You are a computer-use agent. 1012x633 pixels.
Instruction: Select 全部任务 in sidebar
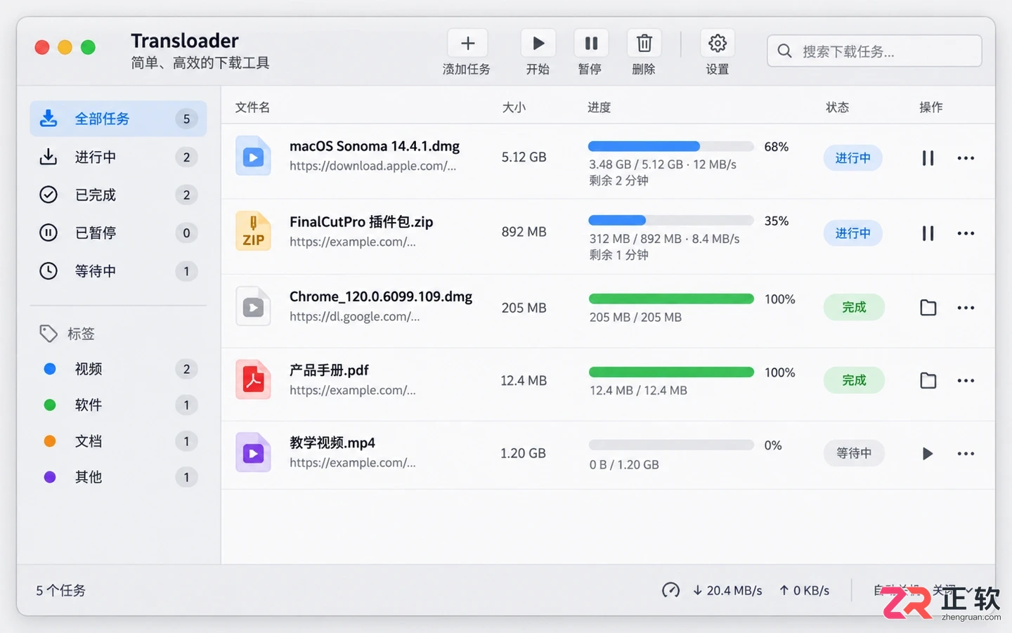pyautogui.click(x=118, y=119)
